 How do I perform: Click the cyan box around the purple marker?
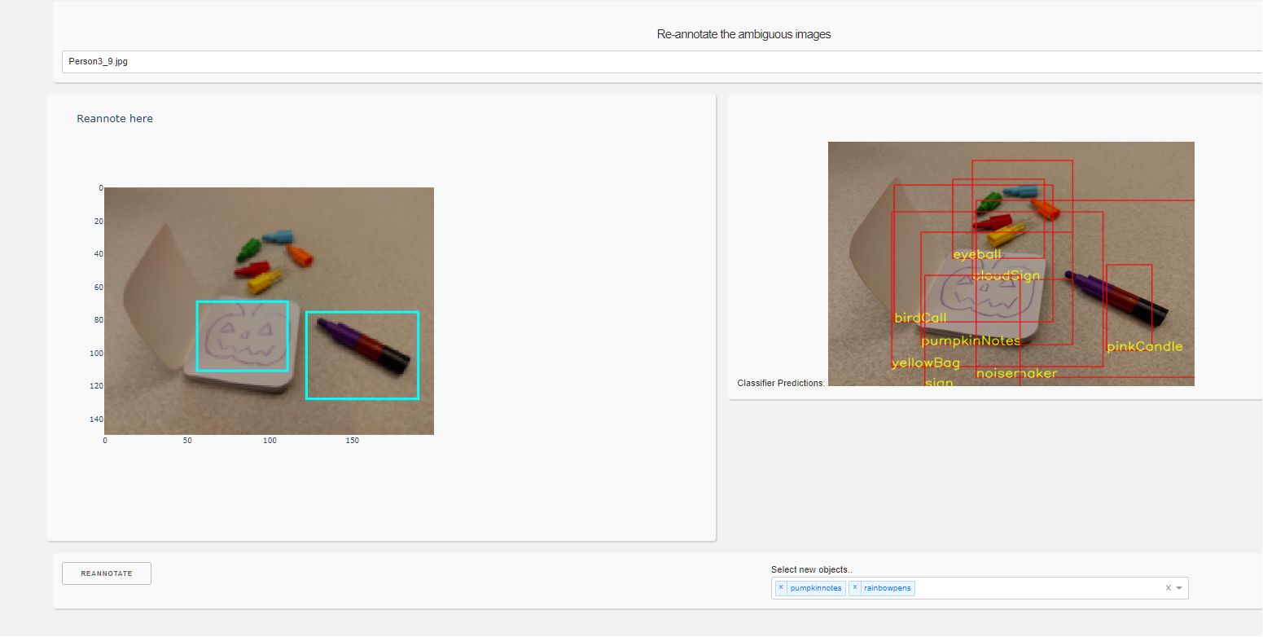click(x=362, y=355)
